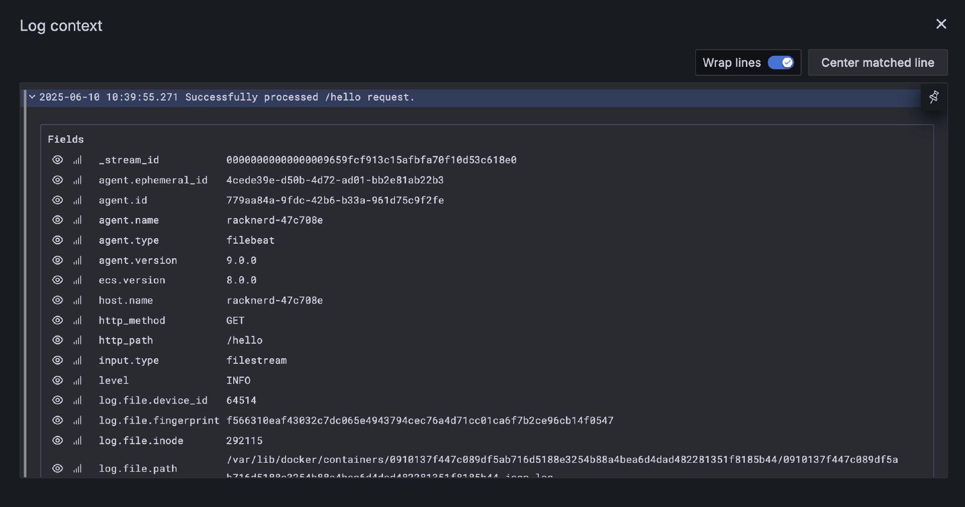Close the Log context dialog
Image resolution: width=965 pixels, height=507 pixels.
(941, 24)
